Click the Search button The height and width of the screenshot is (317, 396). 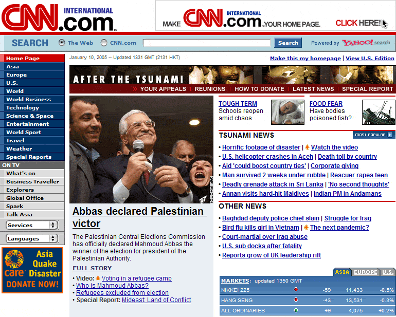pos(288,43)
